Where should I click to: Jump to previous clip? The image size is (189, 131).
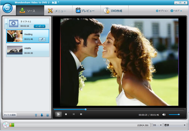coord(74,114)
